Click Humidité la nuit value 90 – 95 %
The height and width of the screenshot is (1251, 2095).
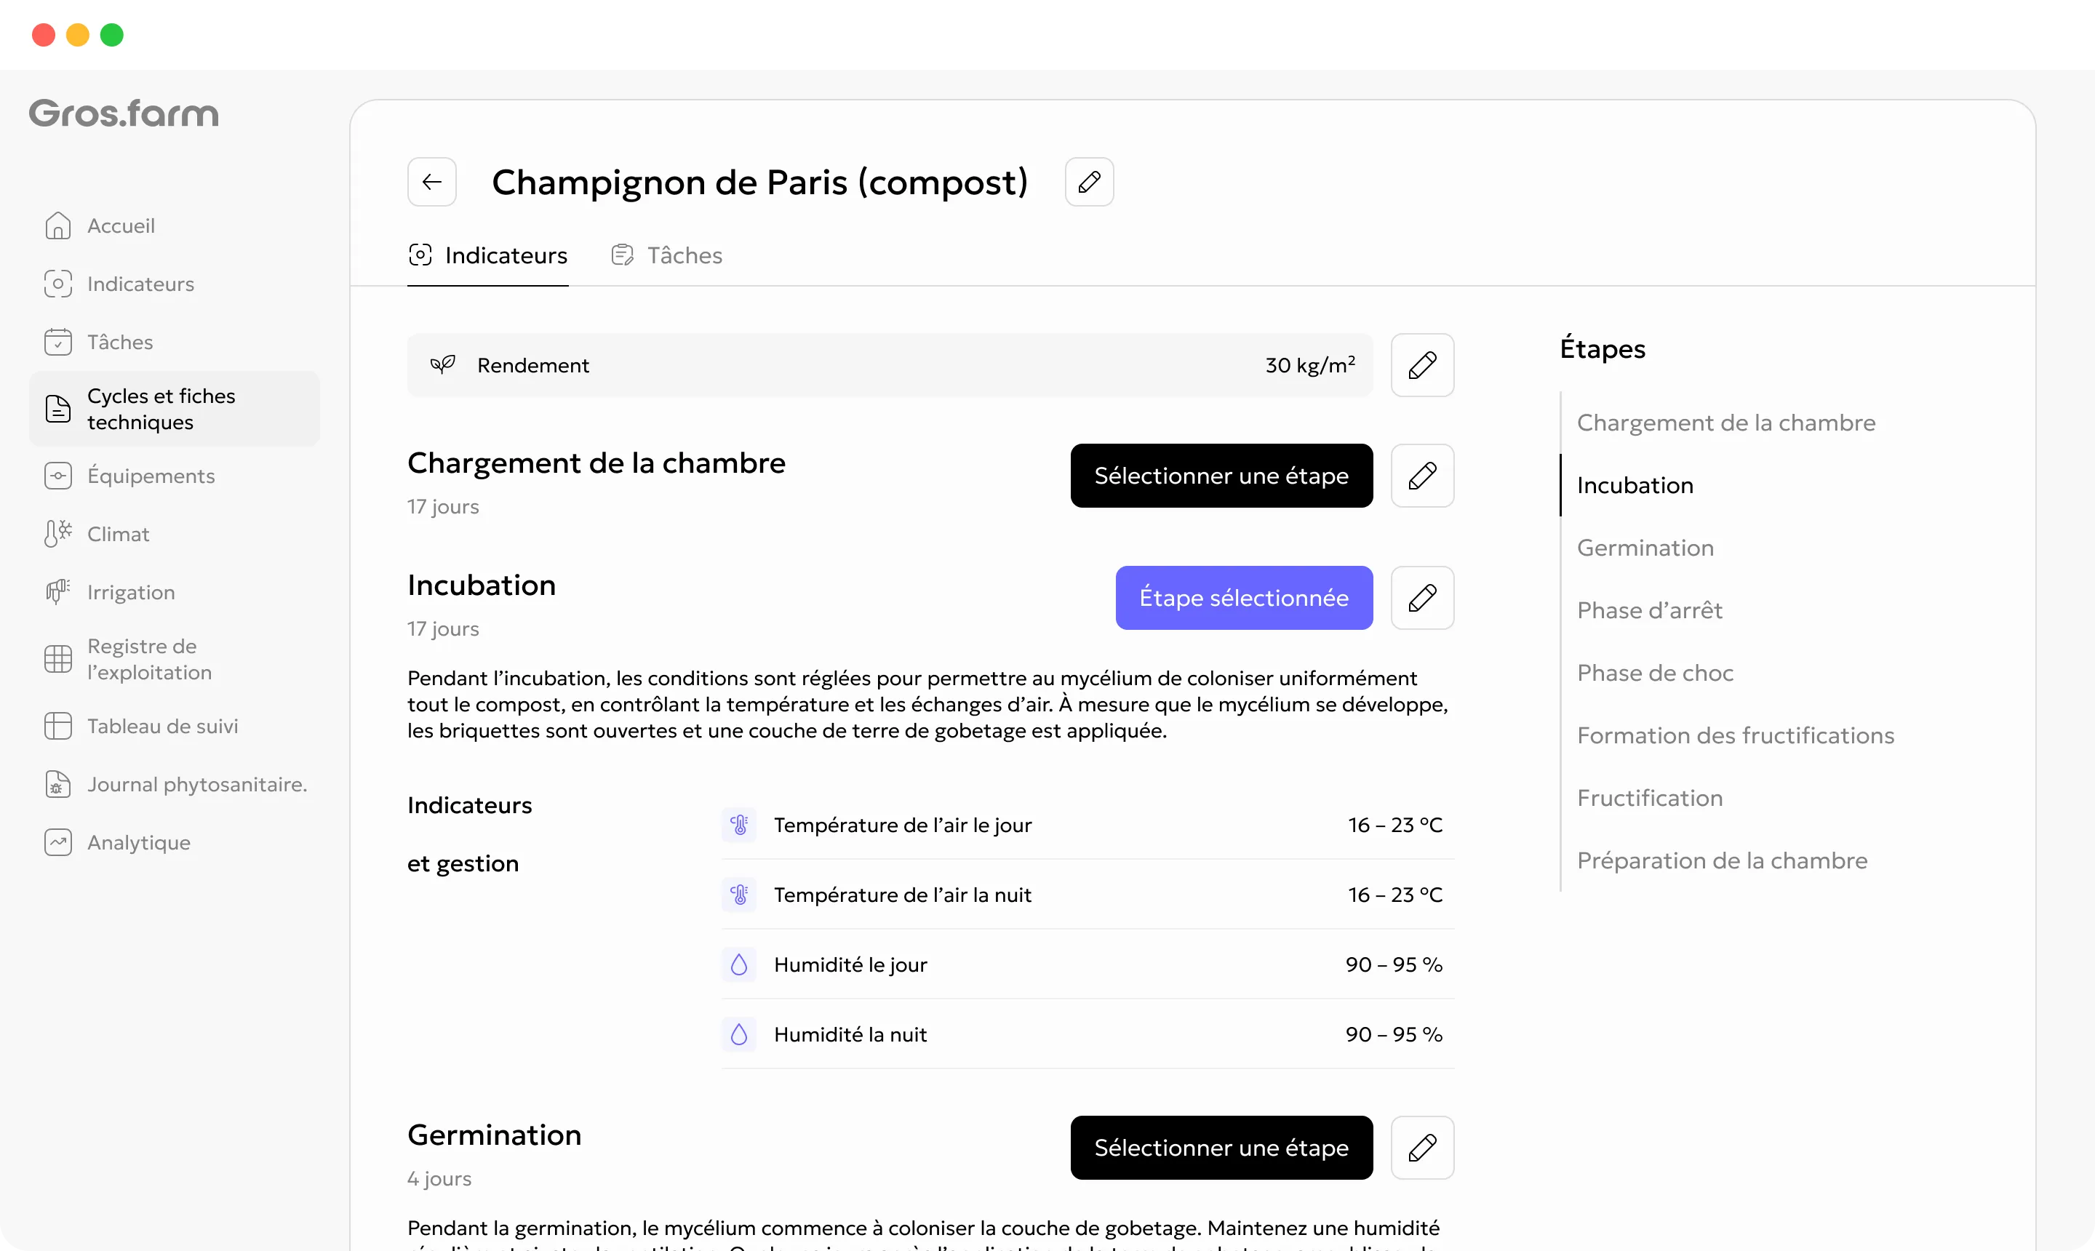1394,1035
